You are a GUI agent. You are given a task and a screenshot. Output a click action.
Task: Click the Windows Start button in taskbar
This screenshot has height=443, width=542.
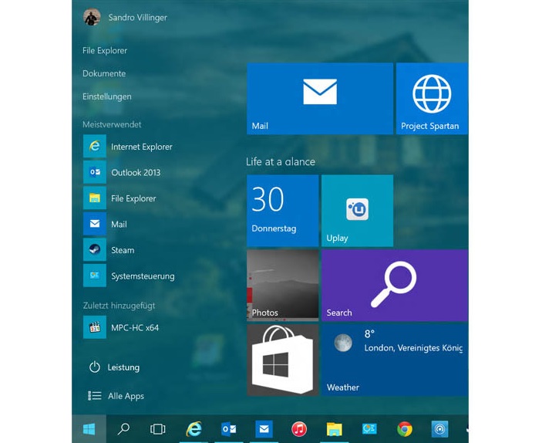(x=89, y=429)
